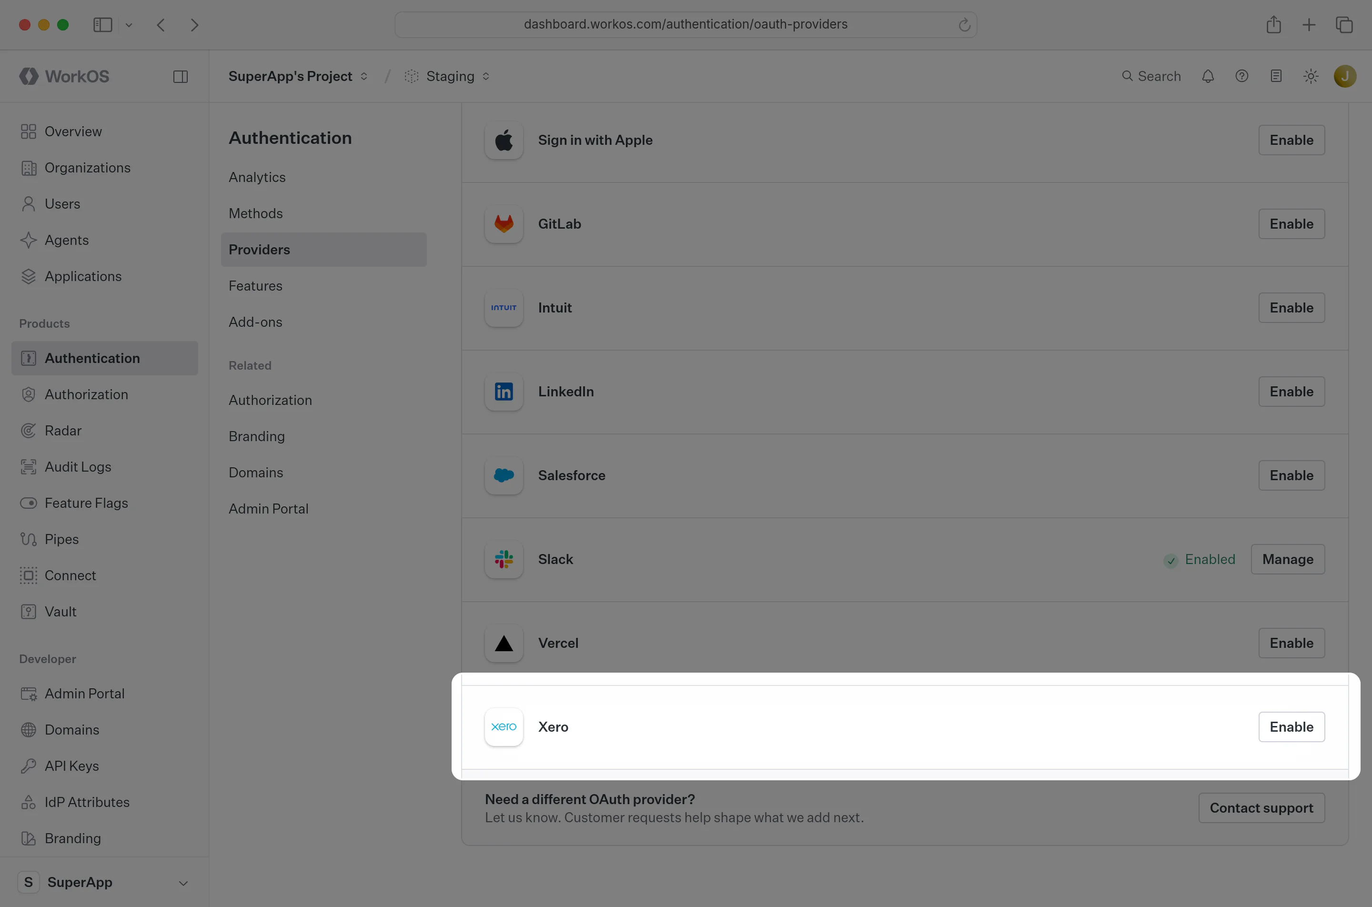
Task: Enable Salesforce provider
Action: pyautogui.click(x=1291, y=475)
